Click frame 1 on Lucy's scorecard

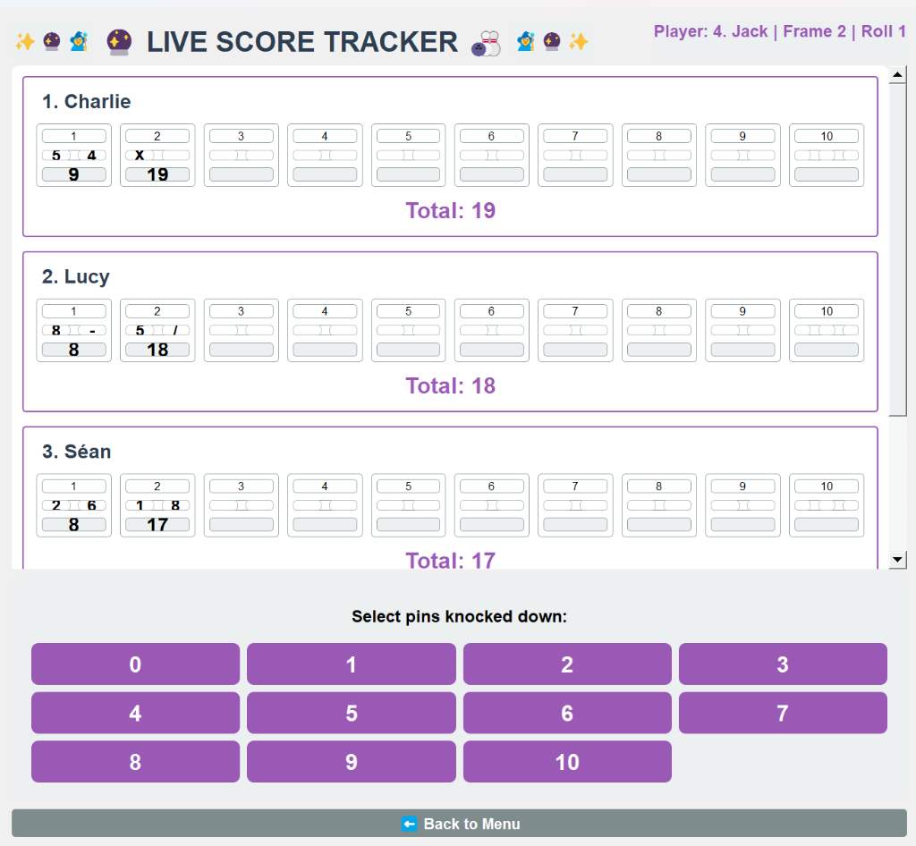click(x=73, y=330)
